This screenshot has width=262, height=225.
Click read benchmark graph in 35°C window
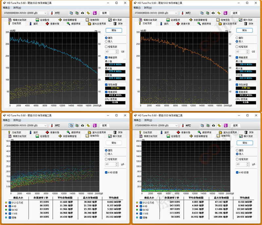(54, 68)
